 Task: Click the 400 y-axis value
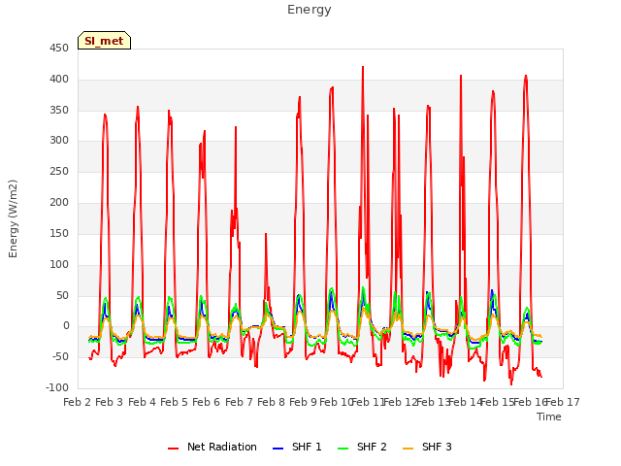coord(59,80)
